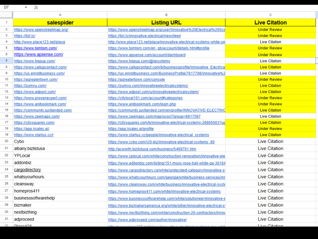Open the list.ly innovative-electrical newsfeed URL

click(x=144, y=36)
